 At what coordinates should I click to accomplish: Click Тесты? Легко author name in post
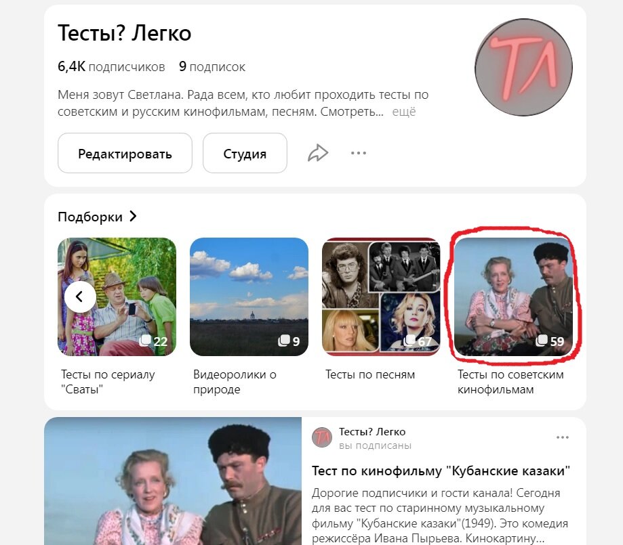point(372,432)
